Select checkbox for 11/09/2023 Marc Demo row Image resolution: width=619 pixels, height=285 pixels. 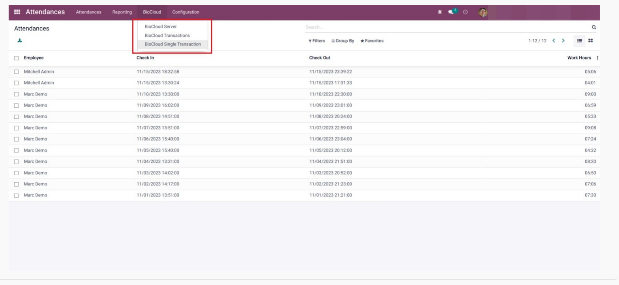[16, 105]
